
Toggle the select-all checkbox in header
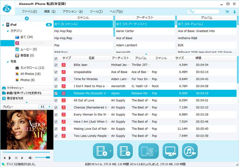[x=56, y=59]
